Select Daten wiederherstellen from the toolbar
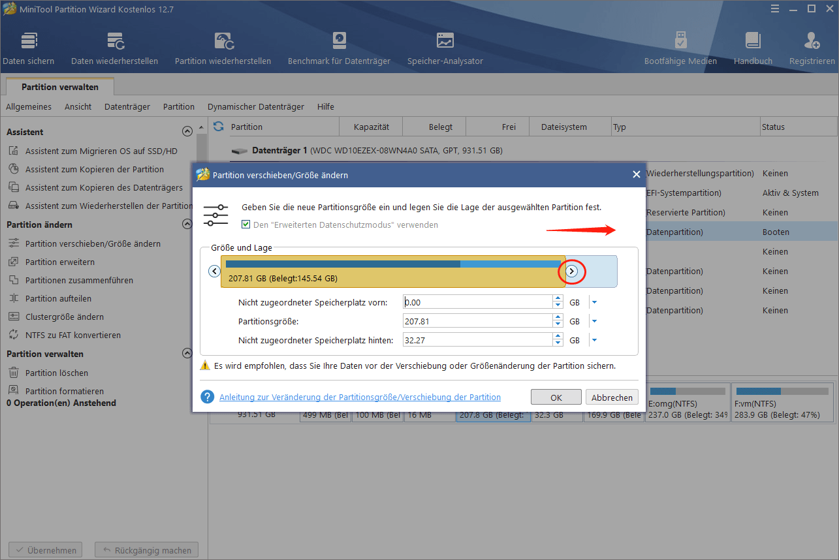The width and height of the screenshot is (839, 560). click(x=114, y=47)
